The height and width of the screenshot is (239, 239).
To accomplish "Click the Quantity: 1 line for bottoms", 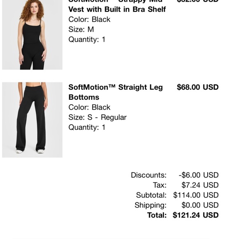I will (x=87, y=127).
